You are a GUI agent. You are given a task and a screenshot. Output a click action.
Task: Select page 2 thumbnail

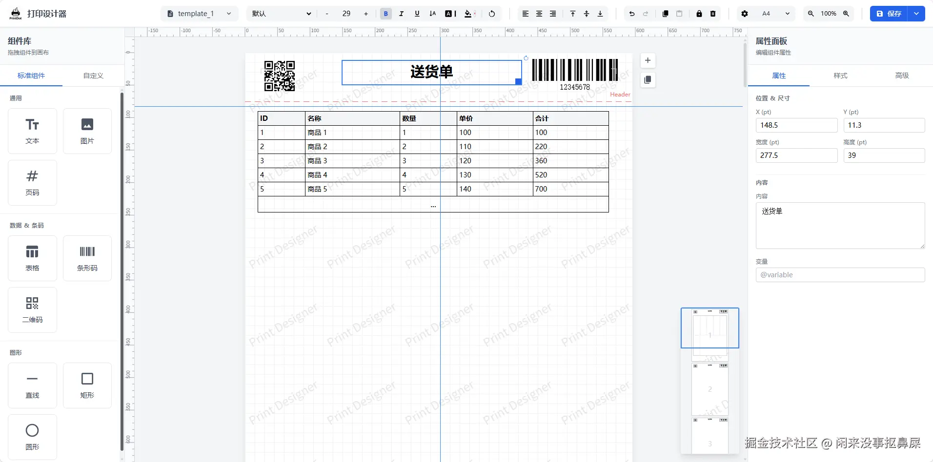(710, 389)
